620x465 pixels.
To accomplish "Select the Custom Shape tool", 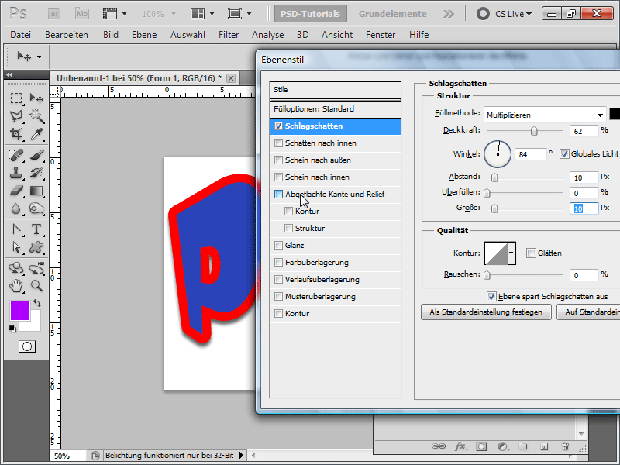I will click(x=36, y=247).
